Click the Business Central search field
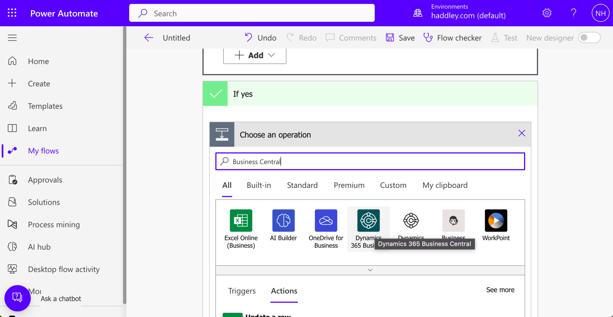This screenshot has height=317, width=613. (x=370, y=162)
